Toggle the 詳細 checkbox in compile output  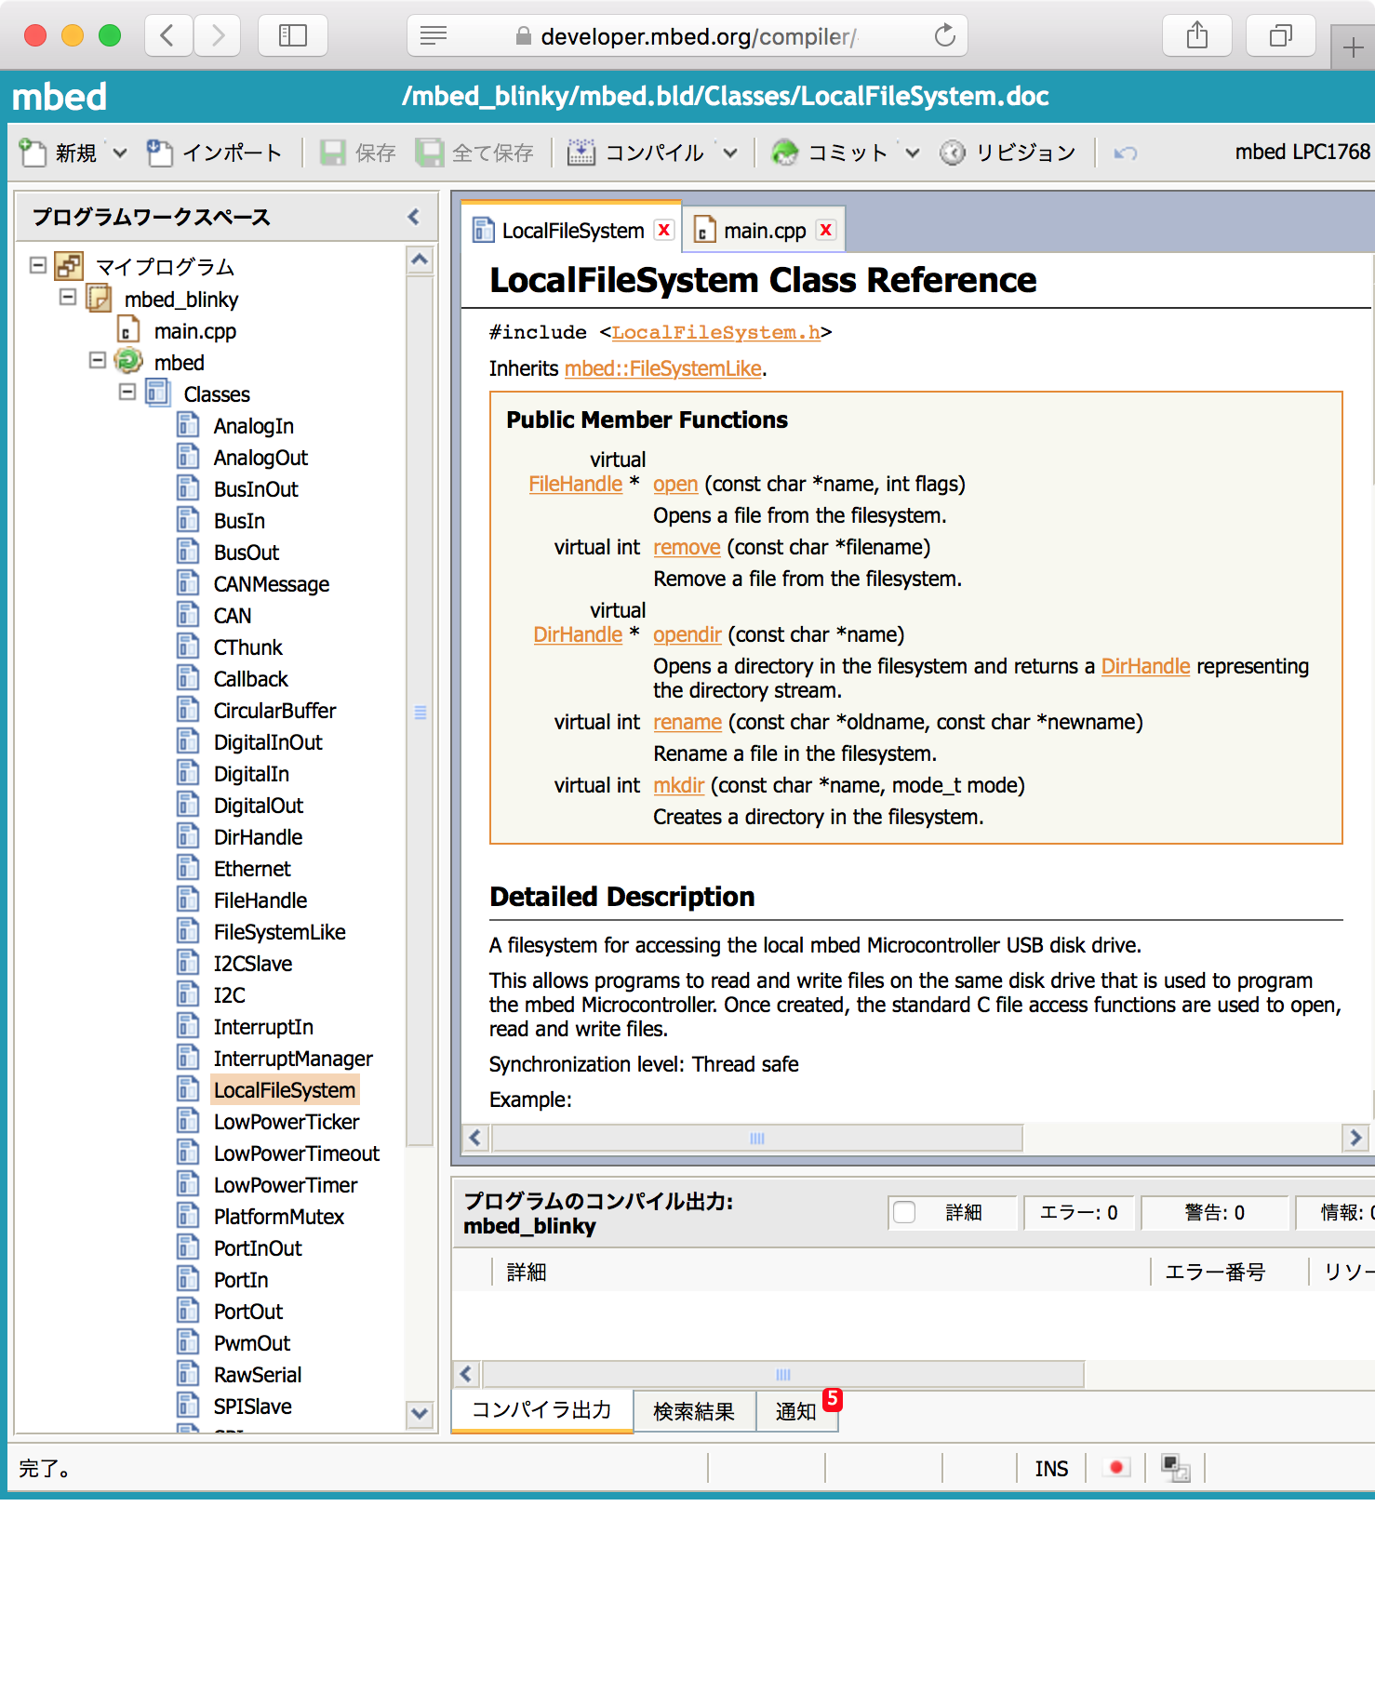click(904, 1212)
